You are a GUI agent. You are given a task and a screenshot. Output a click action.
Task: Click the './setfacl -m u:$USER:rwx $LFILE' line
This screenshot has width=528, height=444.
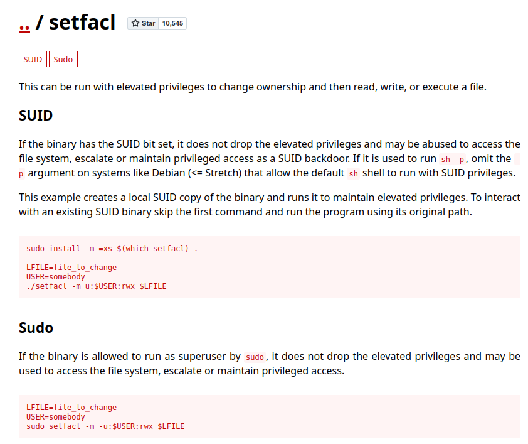pyautogui.click(x=97, y=286)
